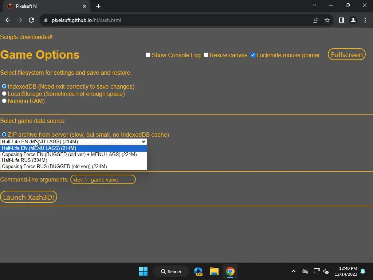This screenshot has height=280, width=373.
Task: Open Microsoft Edge Preview from taskbar
Action: pyautogui.click(x=199, y=271)
